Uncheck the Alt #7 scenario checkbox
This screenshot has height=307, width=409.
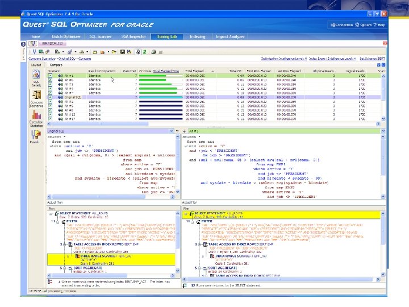click(x=50, y=93)
